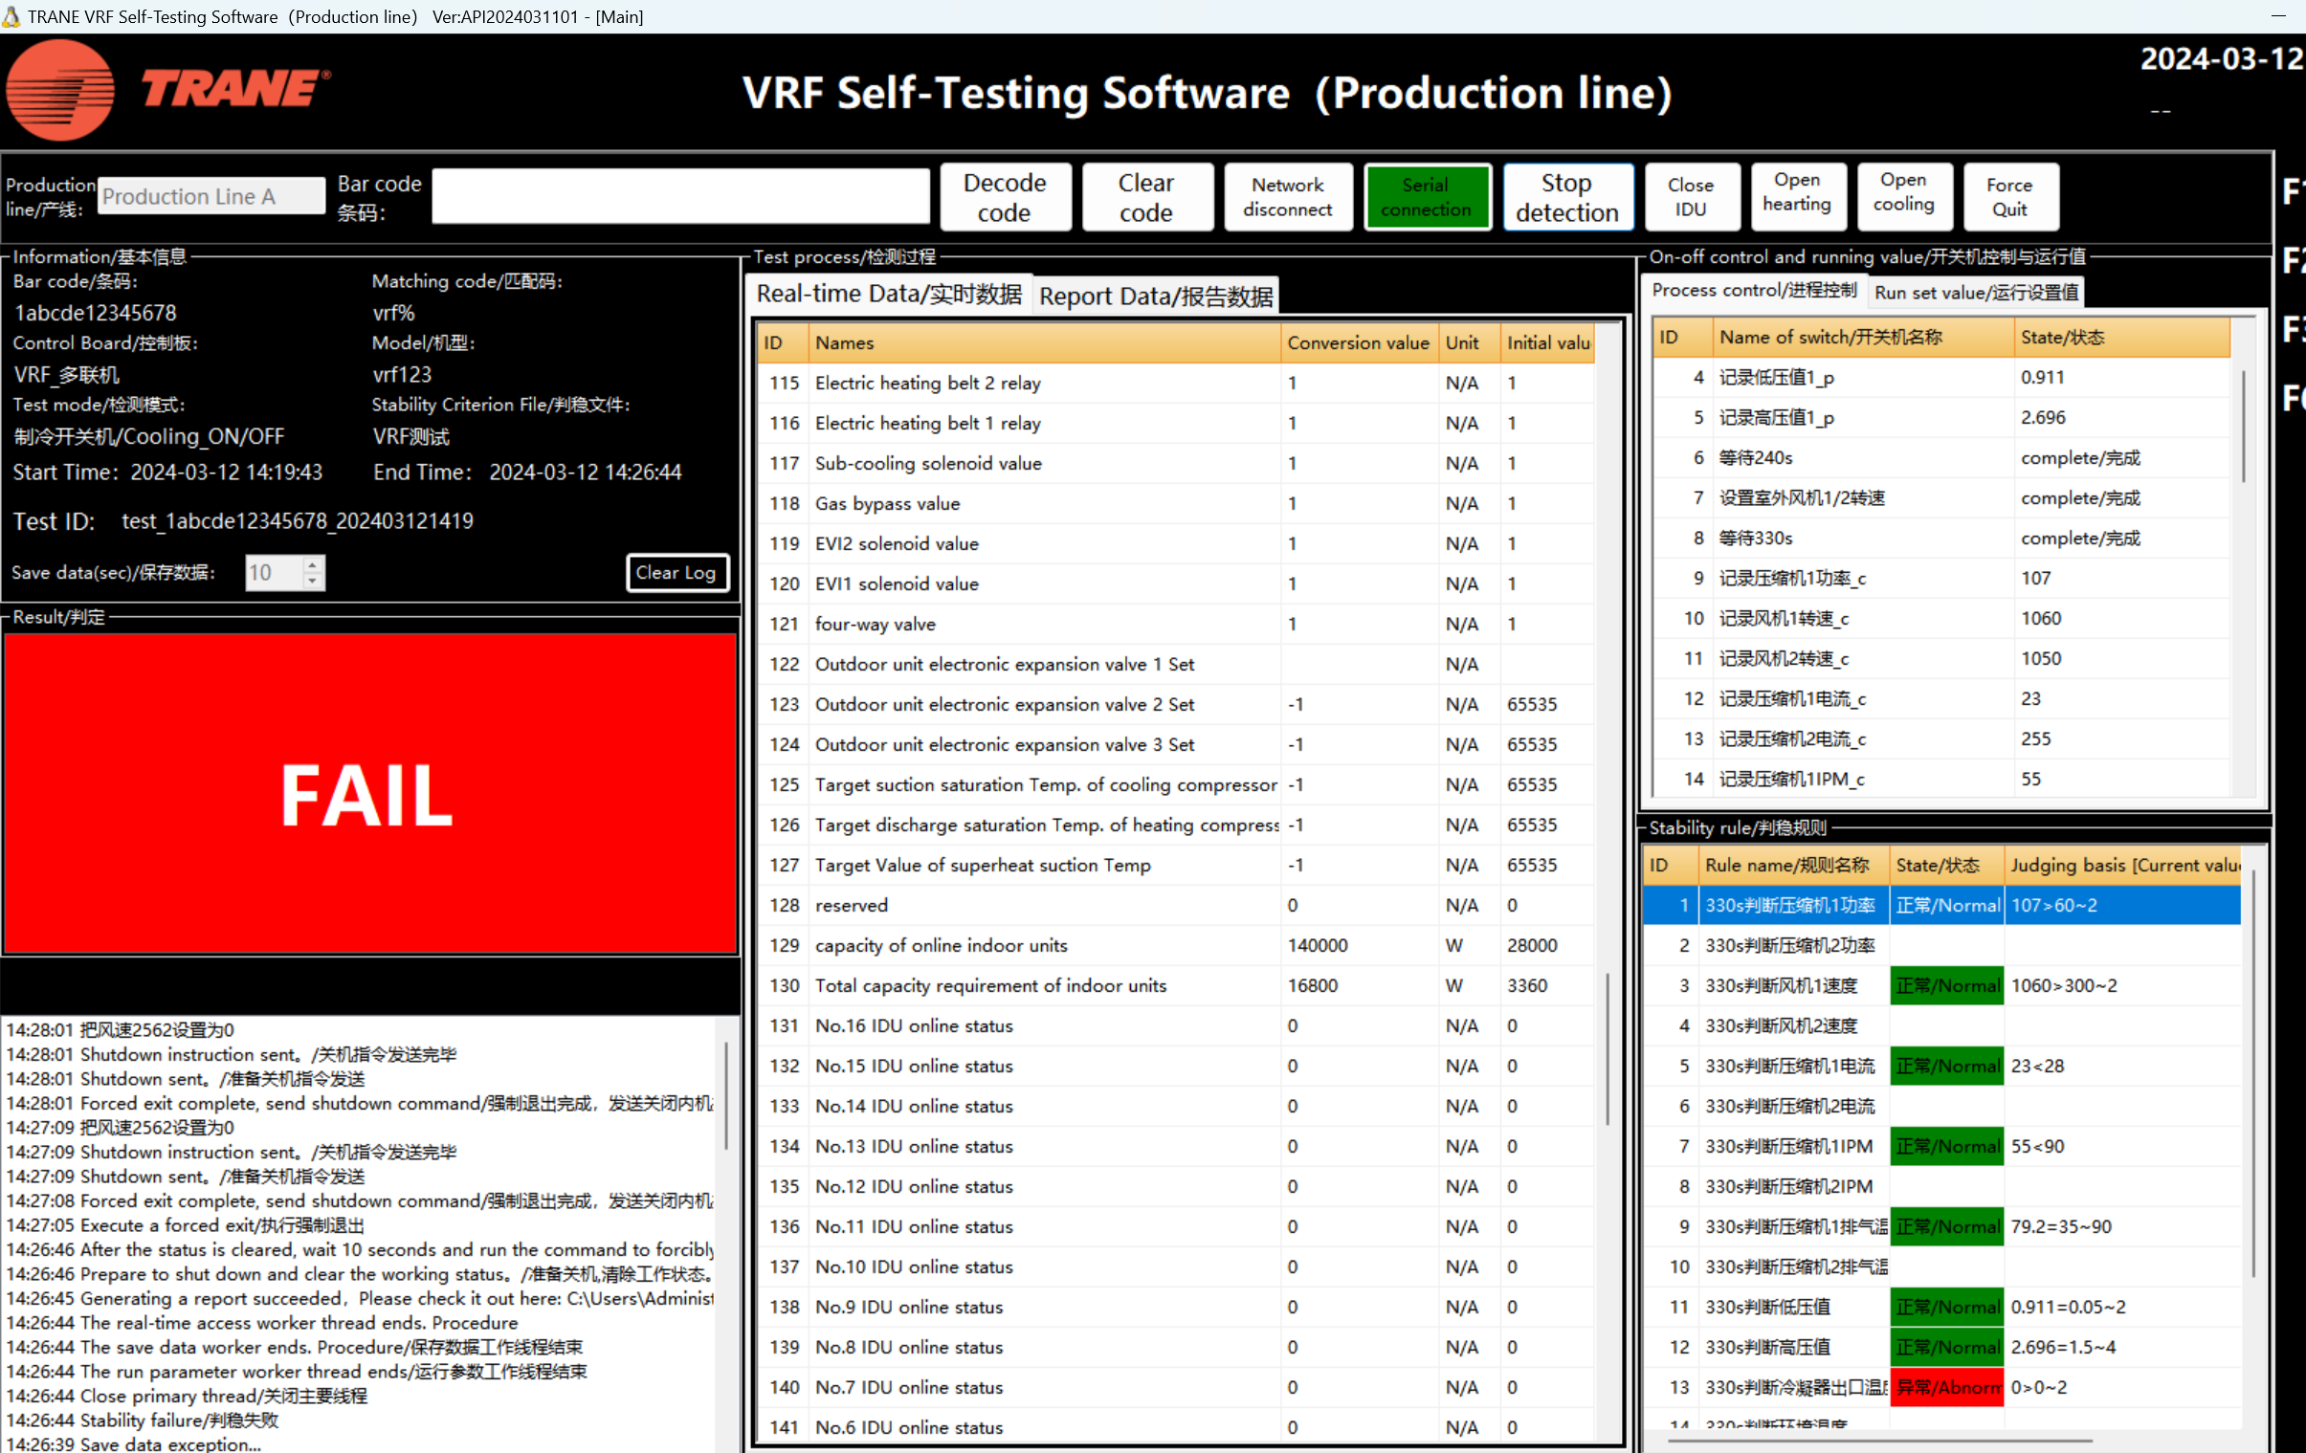
Task: Select the 记录低压值1_p process row
Action: (1942, 377)
